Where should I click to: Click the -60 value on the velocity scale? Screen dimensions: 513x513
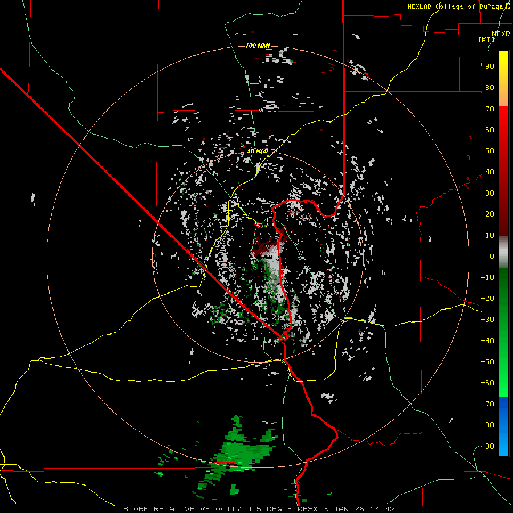[x=487, y=383]
